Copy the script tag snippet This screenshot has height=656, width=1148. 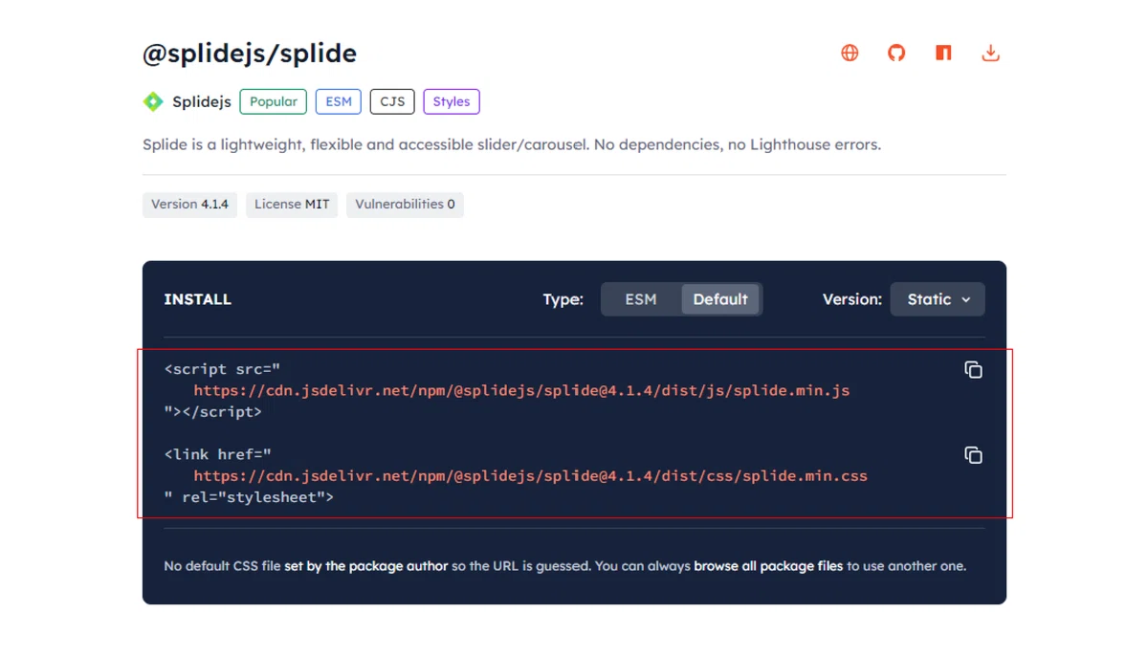[x=973, y=370]
